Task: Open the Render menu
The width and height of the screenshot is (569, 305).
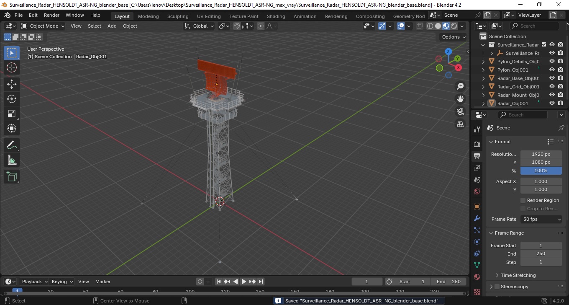Action: pyautogui.click(x=51, y=15)
